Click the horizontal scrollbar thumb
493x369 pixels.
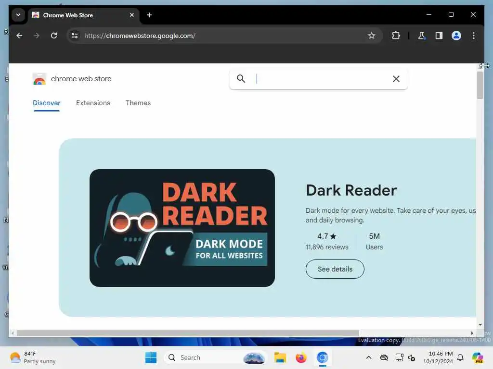click(188, 333)
